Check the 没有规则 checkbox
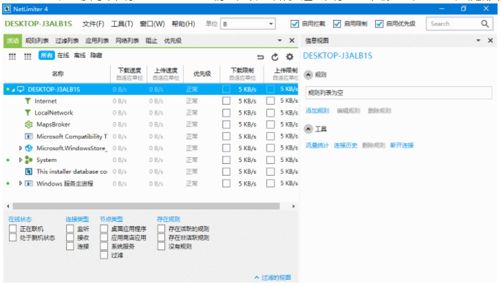This screenshot has width=501, height=286. pyautogui.click(x=161, y=246)
